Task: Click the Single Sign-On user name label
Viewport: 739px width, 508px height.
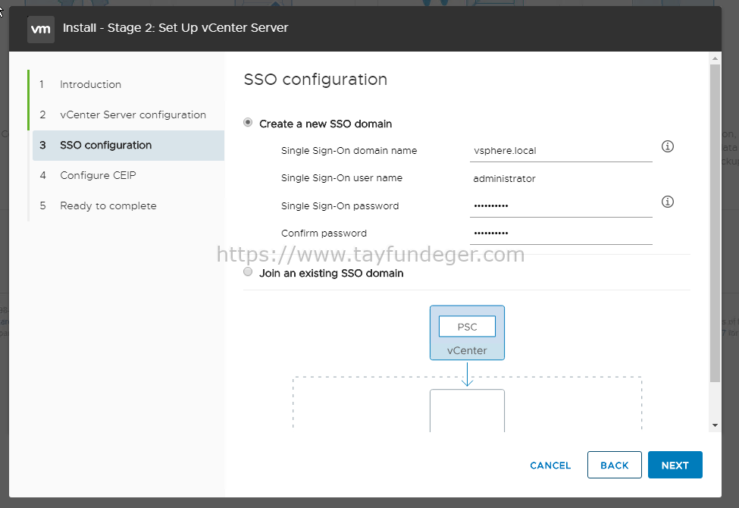Action: pyautogui.click(x=342, y=178)
